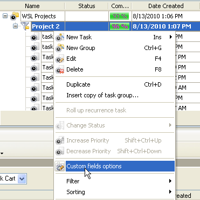This screenshot has height=200, width=200.
Task: Open the Filter menu entry
Action: [115, 181]
